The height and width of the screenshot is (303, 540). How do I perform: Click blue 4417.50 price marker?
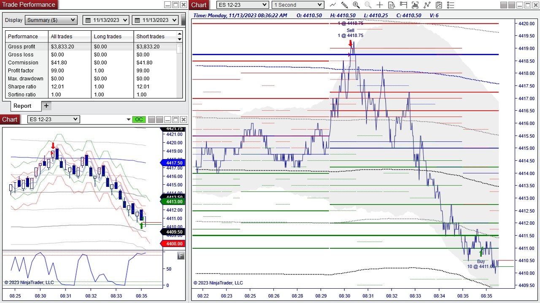point(173,163)
